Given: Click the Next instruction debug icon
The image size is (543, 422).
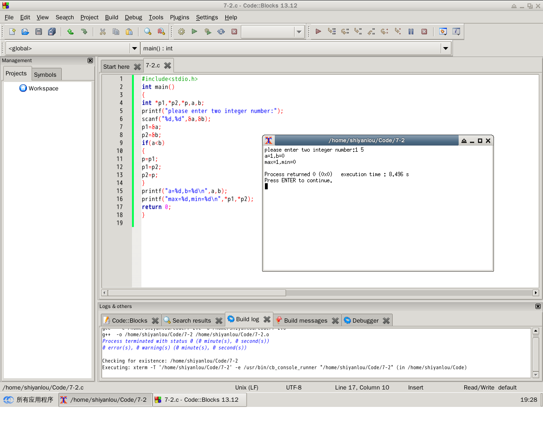Looking at the screenshot, I should click(x=385, y=32).
